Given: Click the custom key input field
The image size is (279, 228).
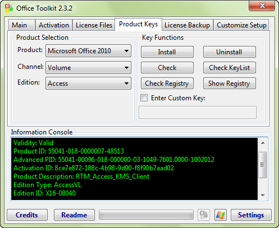Looking at the screenshot, I should pos(198,112).
